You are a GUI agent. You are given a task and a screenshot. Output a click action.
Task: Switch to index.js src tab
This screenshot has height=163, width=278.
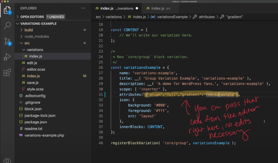(x=160, y=8)
